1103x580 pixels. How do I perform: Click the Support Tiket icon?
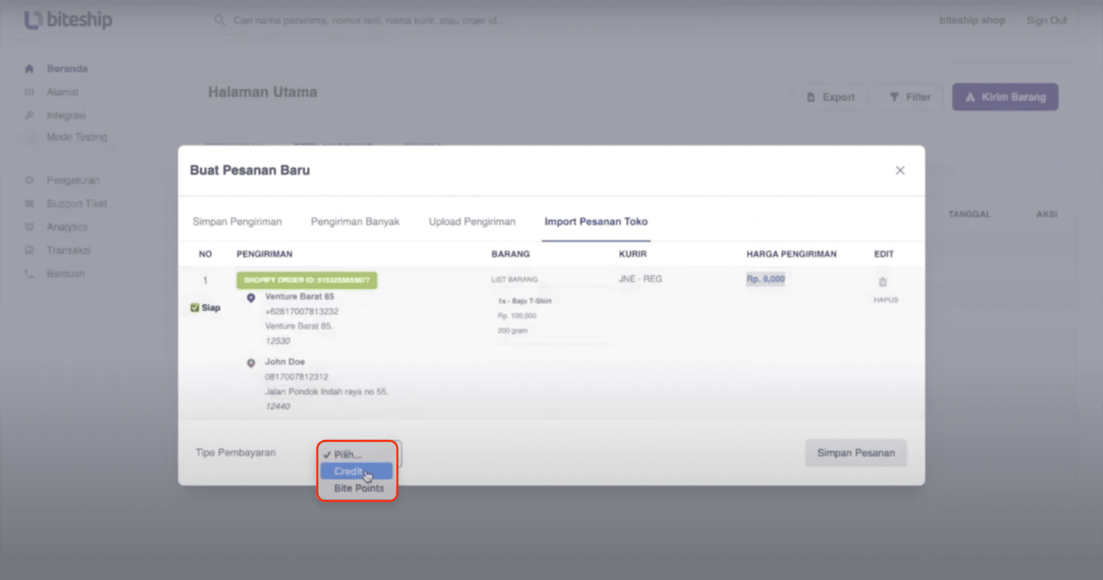tap(29, 203)
